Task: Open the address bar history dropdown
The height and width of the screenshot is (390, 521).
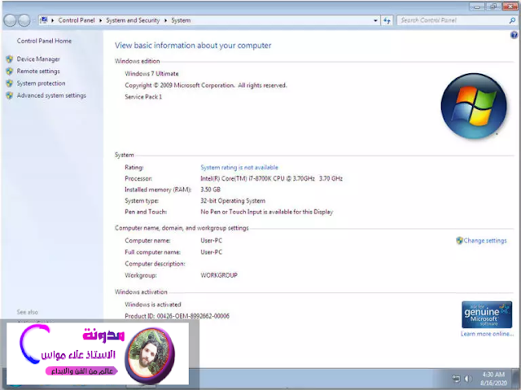Action: click(x=375, y=20)
